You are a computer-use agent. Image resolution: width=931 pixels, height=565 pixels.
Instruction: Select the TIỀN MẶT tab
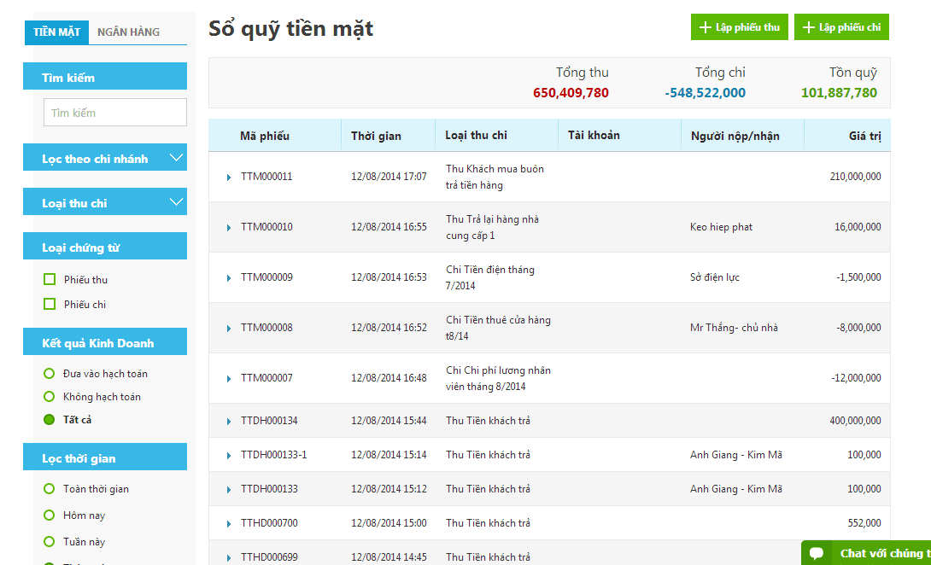[x=56, y=32]
